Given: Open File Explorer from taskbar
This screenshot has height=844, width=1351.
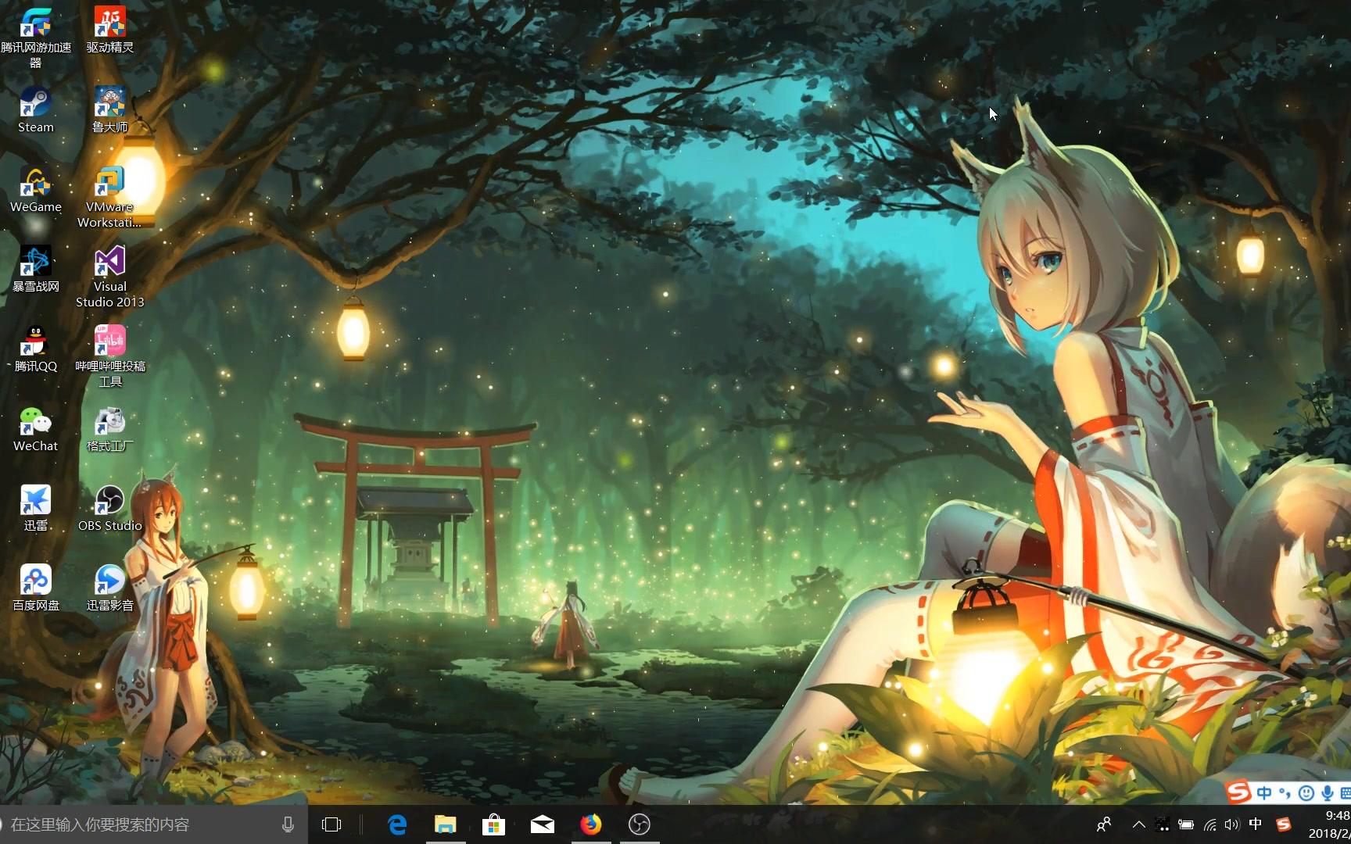Looking at the screenshot, I should point(446,824).
